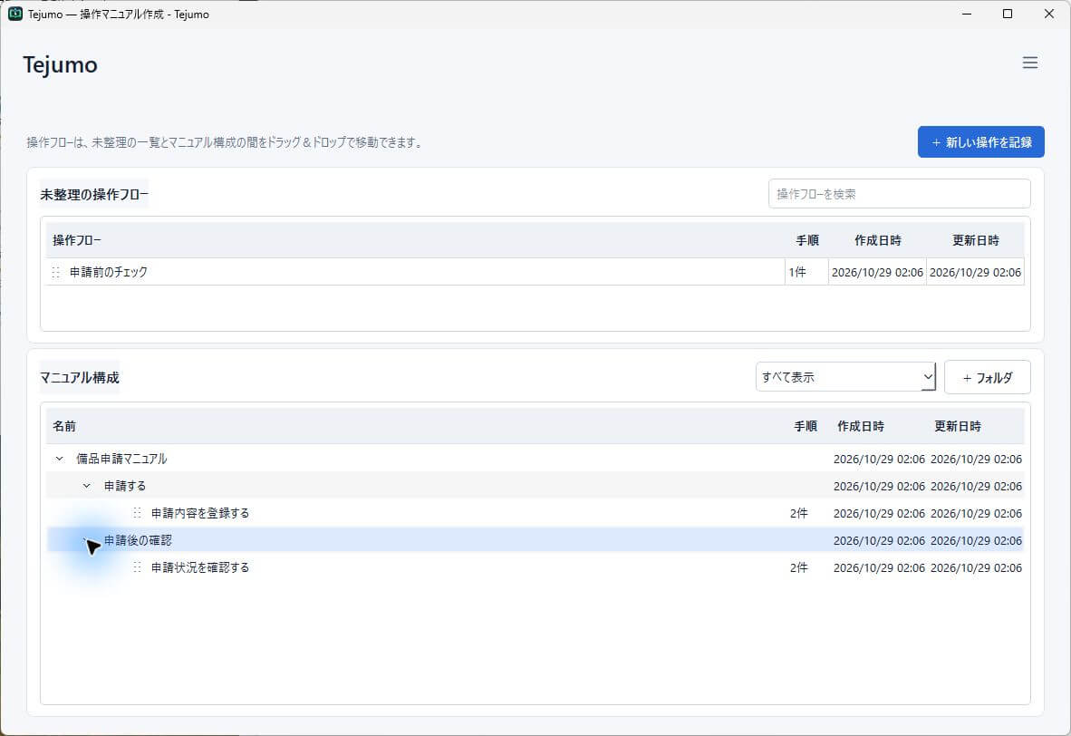The width and height of the screenshot is (1071, 736).
Task: Click the Tejumo heading at the top
Action: (60, 65)
